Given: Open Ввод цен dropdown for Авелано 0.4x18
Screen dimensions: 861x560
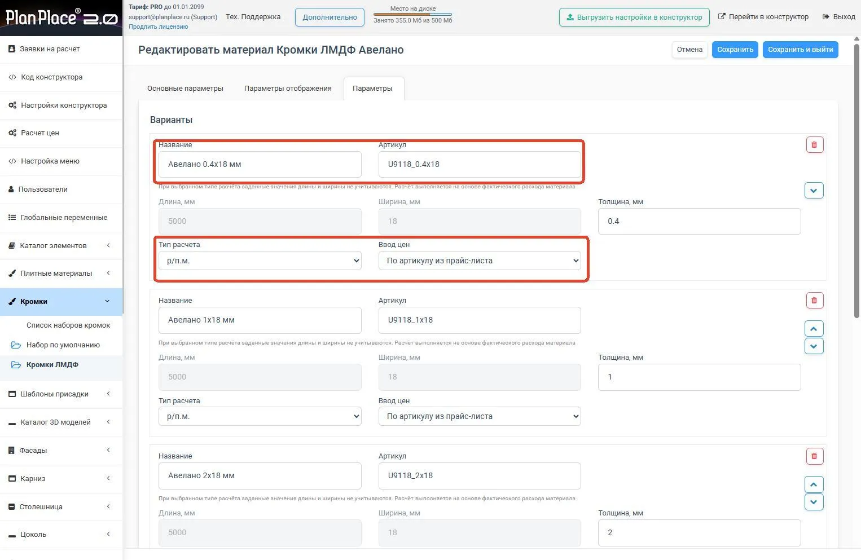Looking at the screenshot, I should pos(480,261).
